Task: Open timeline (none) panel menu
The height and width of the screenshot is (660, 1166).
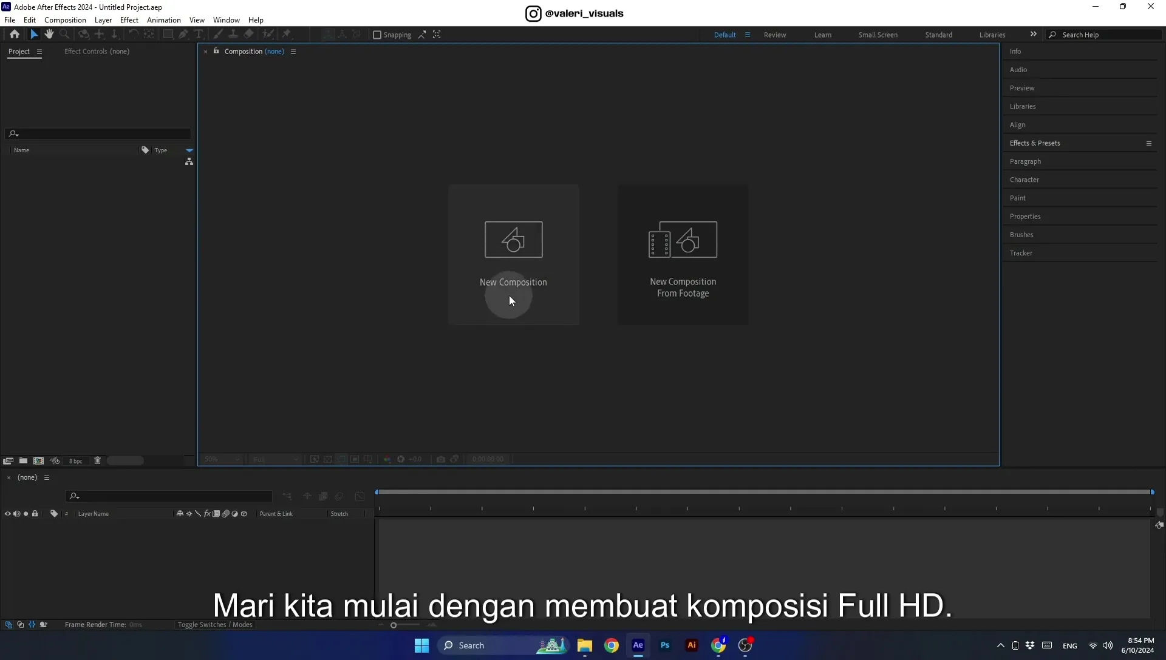Action: [x=46, y=477]
